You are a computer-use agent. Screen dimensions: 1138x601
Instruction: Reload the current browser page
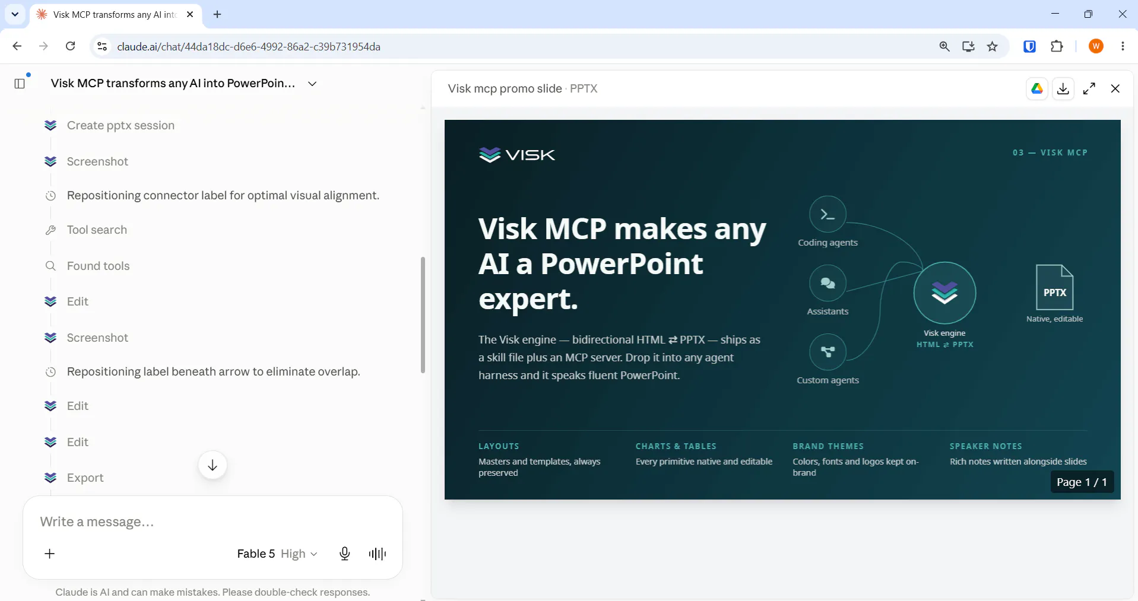click(70, 46)
